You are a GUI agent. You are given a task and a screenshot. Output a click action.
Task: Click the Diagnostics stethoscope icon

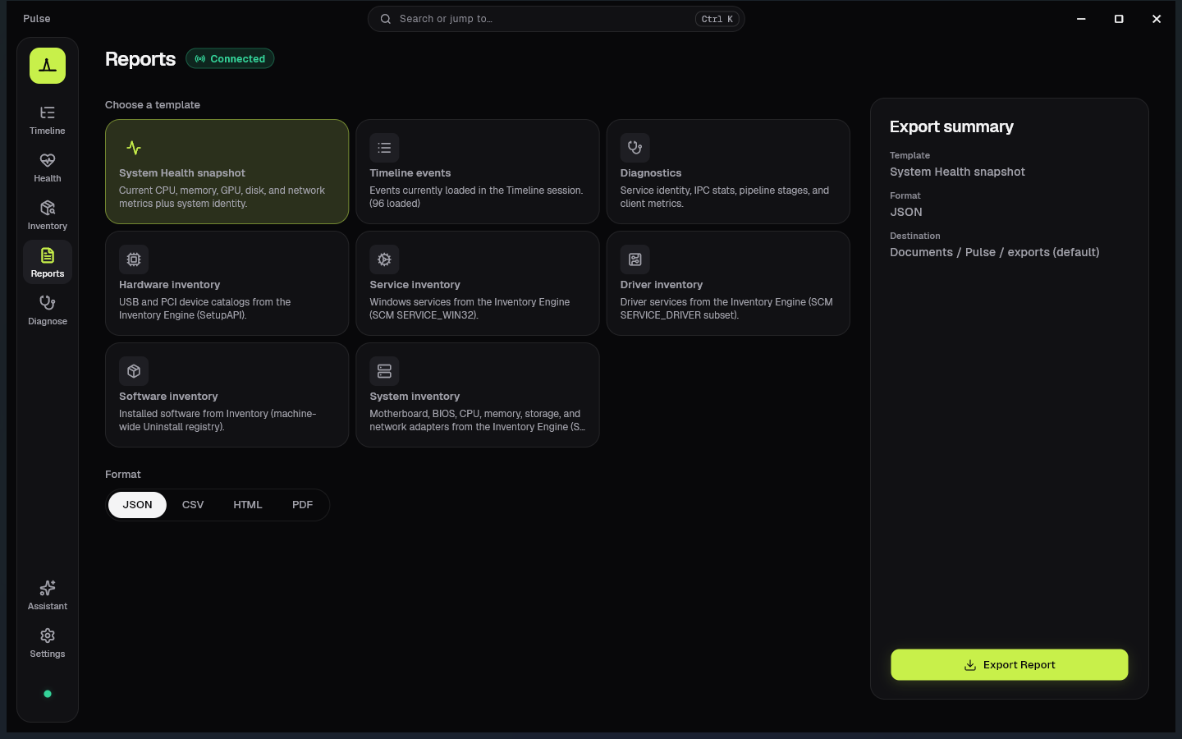click(x=635, y=148)
